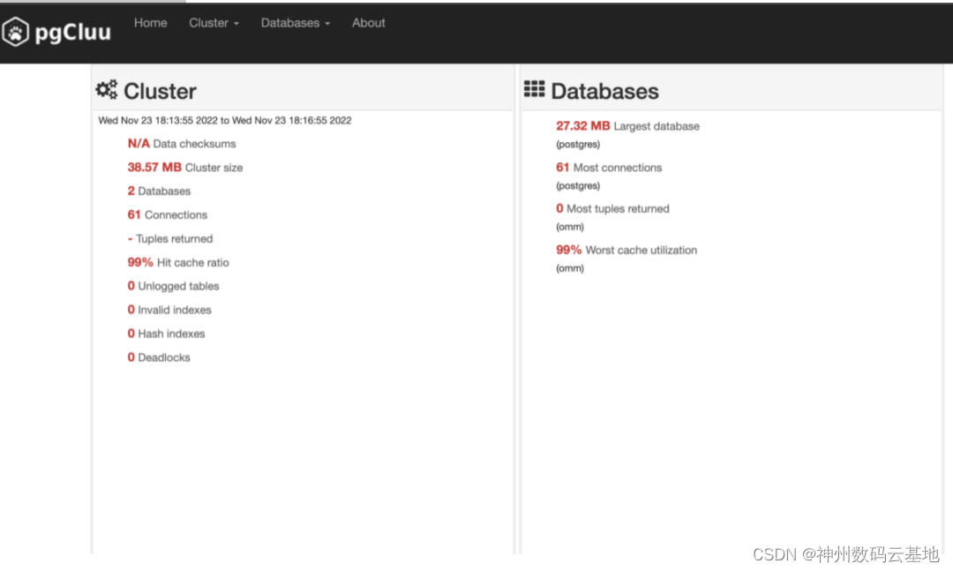Image resolution: width=953 pixels, height=571 pixels.
Task: Expand the Cluster dropdown menu
Action: (214, 23)
